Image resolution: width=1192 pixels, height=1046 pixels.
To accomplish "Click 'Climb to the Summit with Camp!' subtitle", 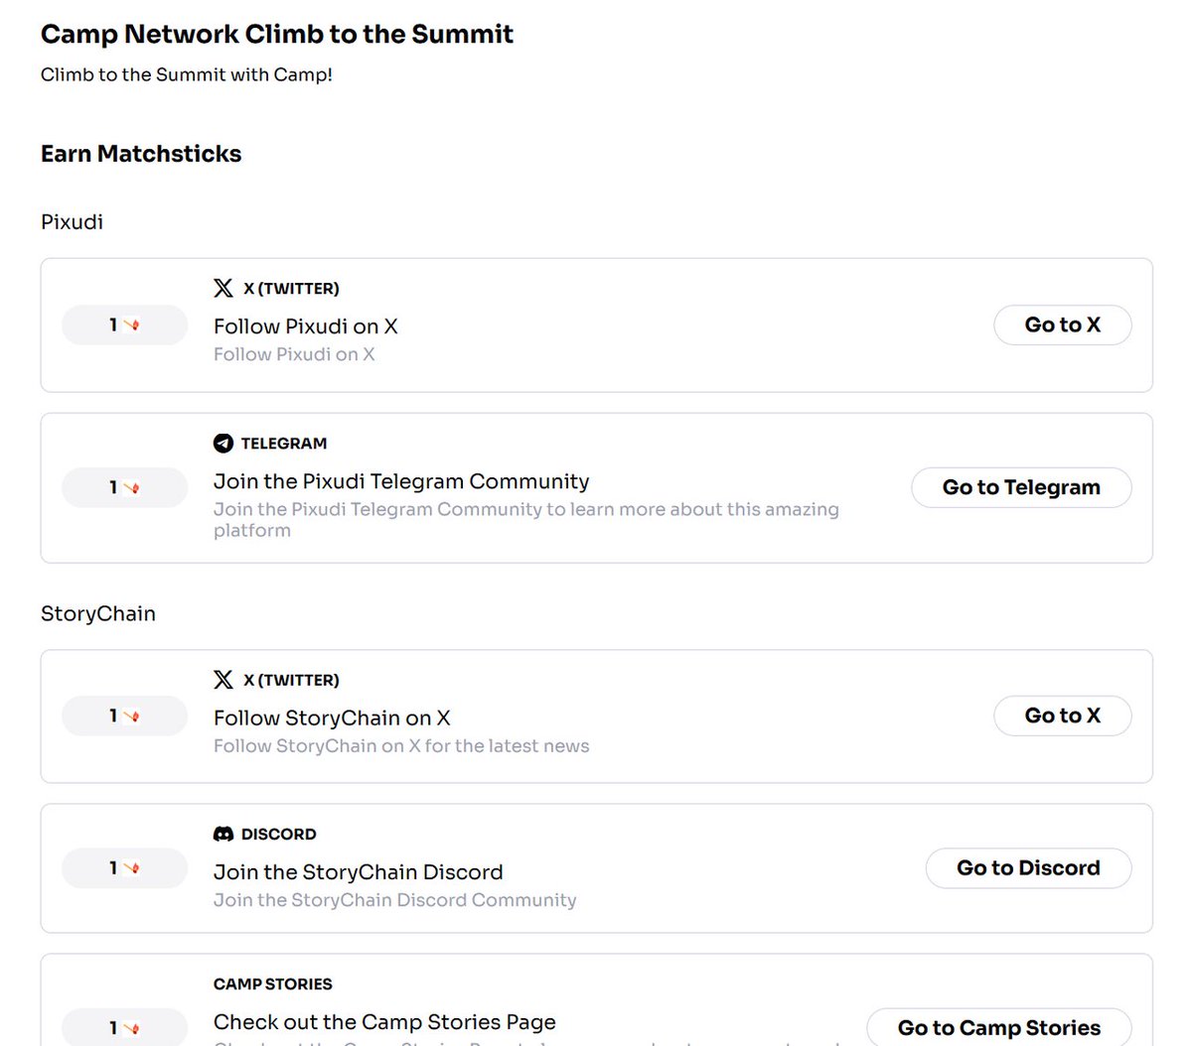I will tap(187, 74).
